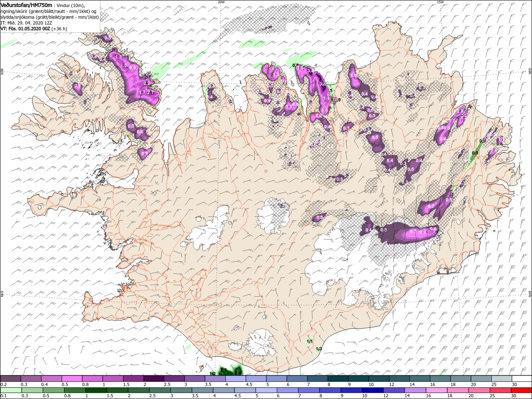Screen dimensions: 532x399
Task: Click the 3.8 snowfall value on the map
Action: [323, 84]
